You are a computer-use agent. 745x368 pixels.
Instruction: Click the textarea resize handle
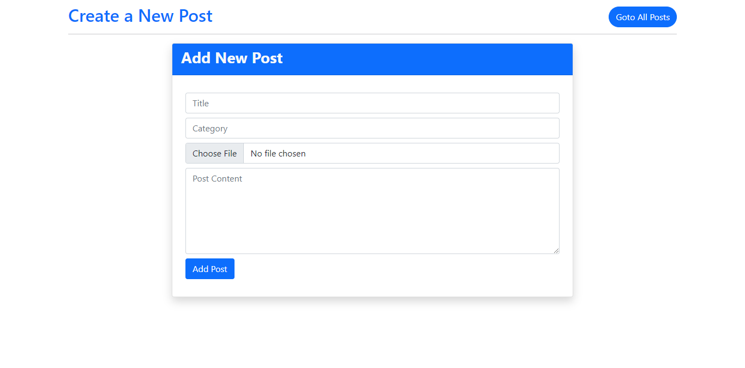point(556,250)
